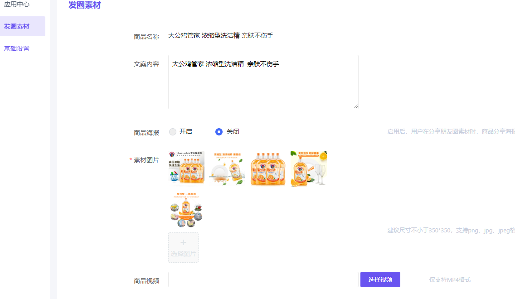Click the 高效型 一瓶多用 image in second row
515x299 pixels.
186,209
